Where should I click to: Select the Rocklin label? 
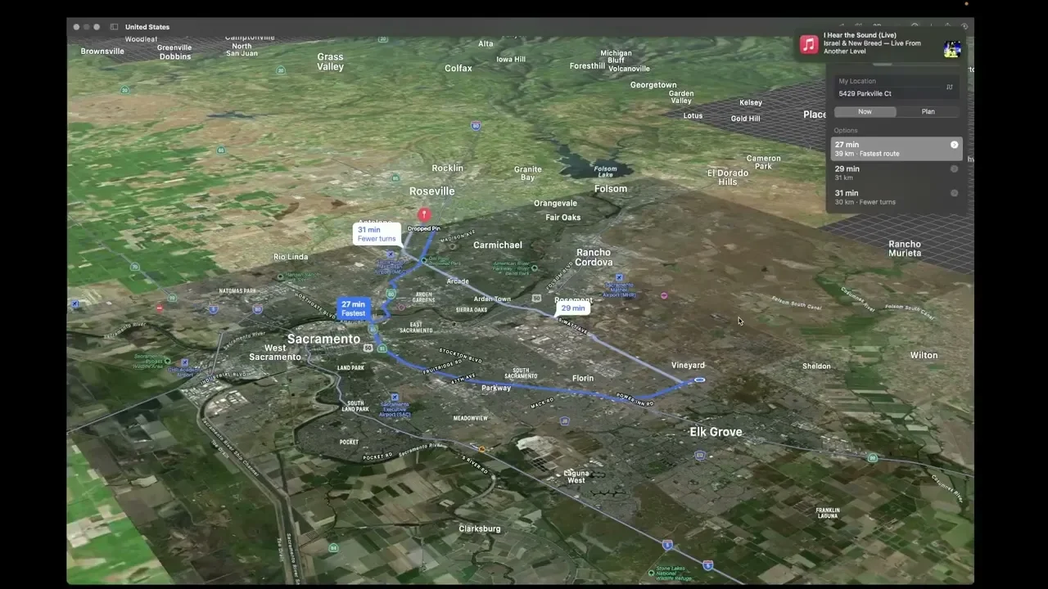click(x=448, y=169)
